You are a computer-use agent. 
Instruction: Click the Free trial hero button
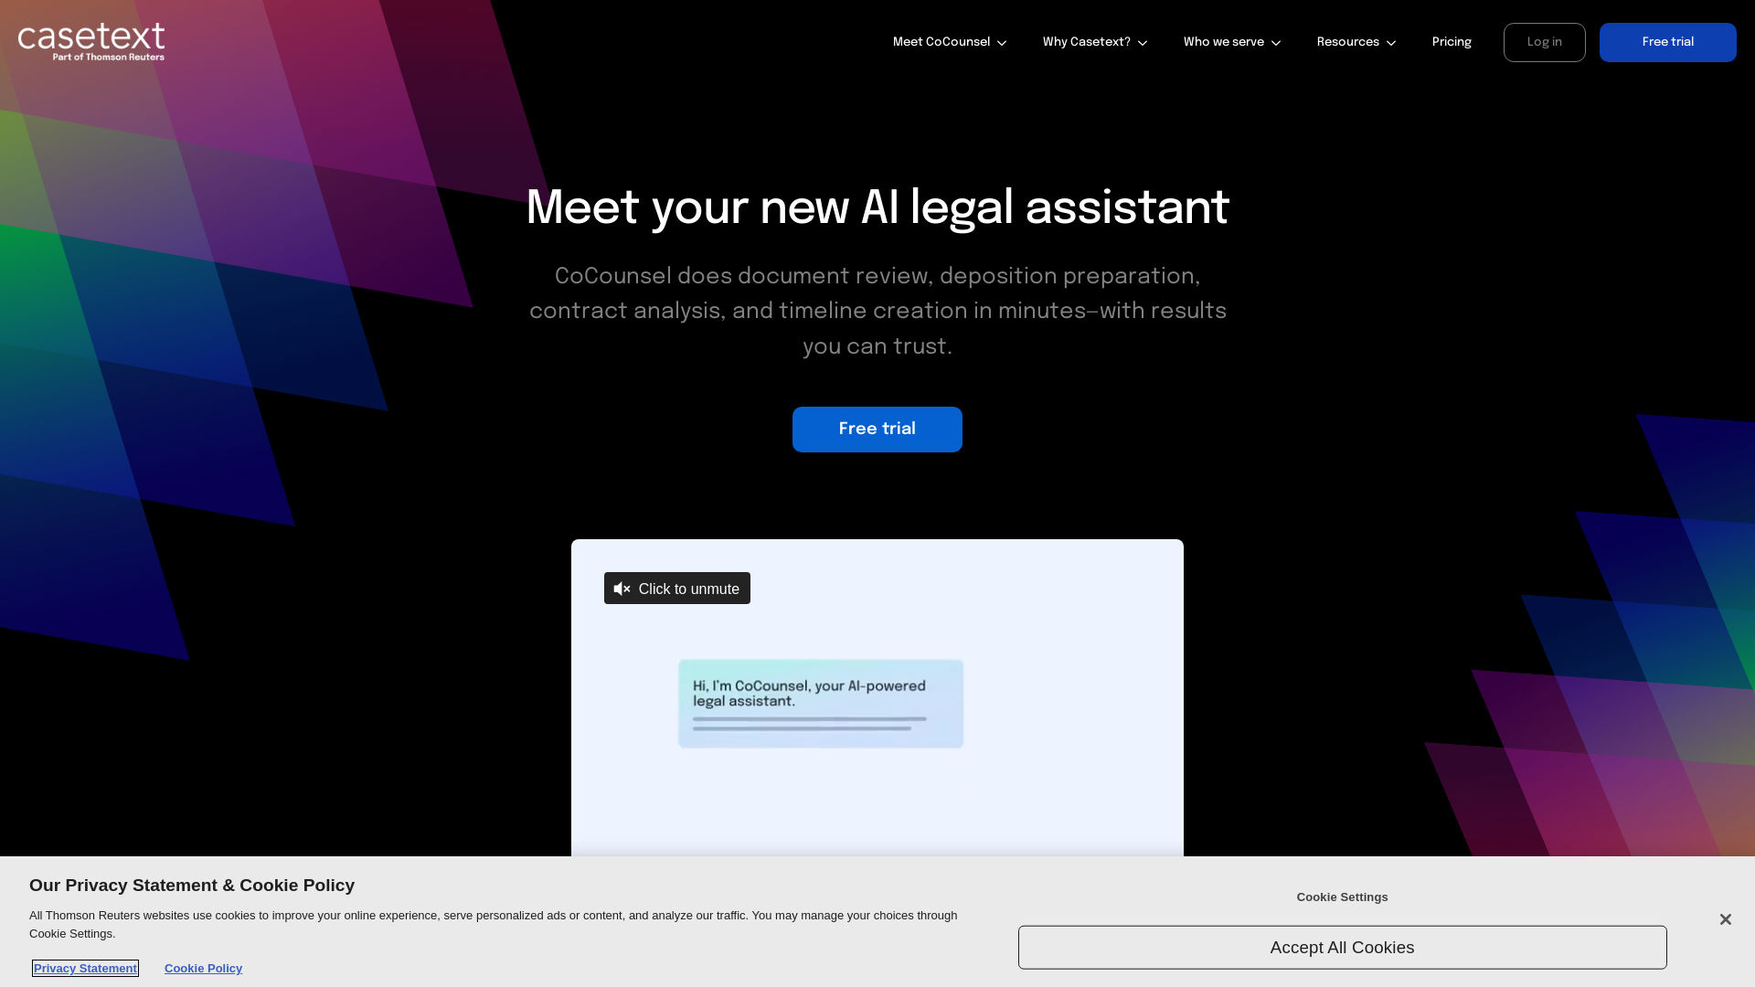877,429
